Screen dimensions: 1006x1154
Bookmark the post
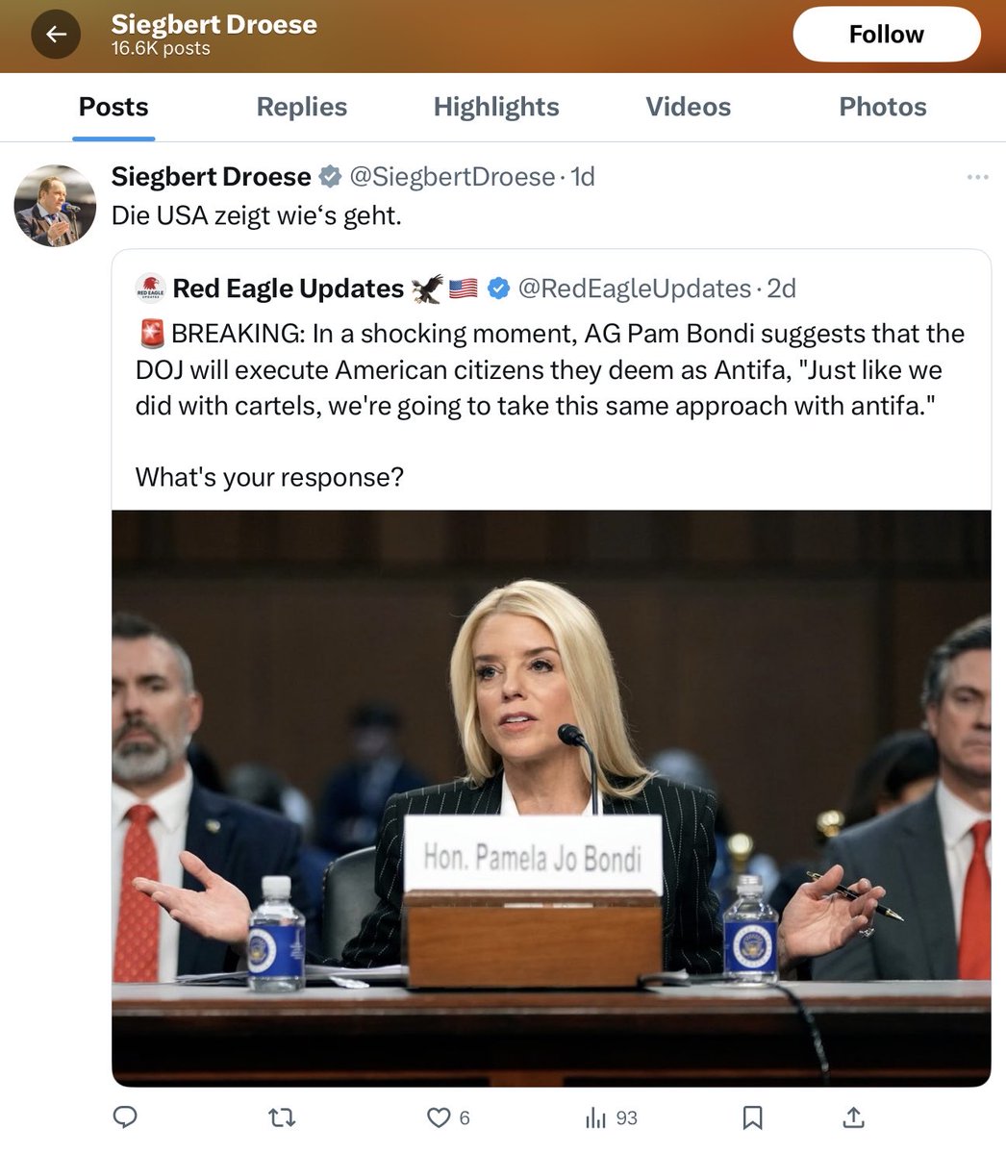tap(752, 1117)
